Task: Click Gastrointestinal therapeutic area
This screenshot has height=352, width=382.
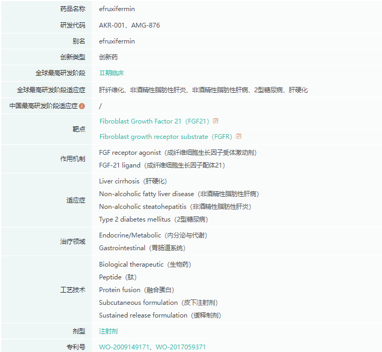Action: tap(142, 248)
